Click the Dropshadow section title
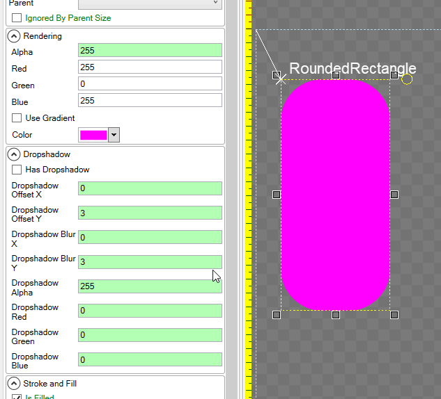Viewport: 441px width, 399px height. pos(47,154)
